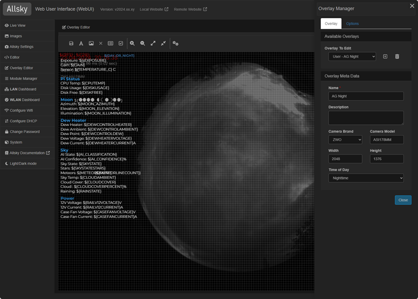Open Change Password page
Screen dimensions: 418x299
tap(28, 132)
